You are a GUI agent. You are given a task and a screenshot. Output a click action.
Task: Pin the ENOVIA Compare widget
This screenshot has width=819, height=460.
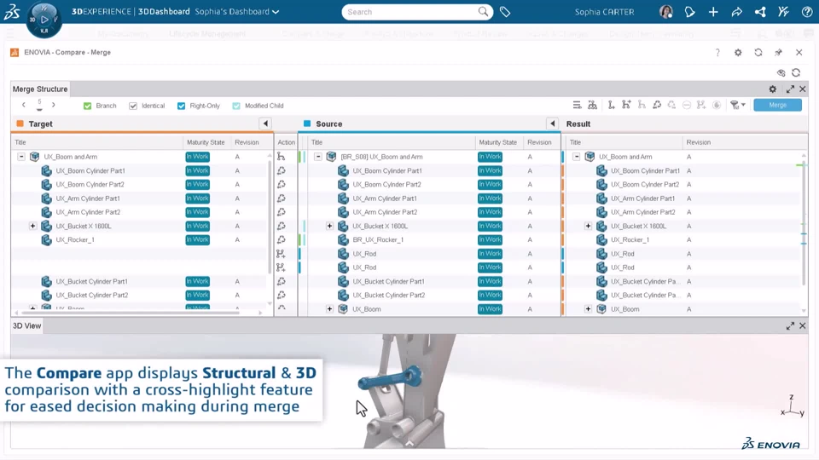point(778,52)
